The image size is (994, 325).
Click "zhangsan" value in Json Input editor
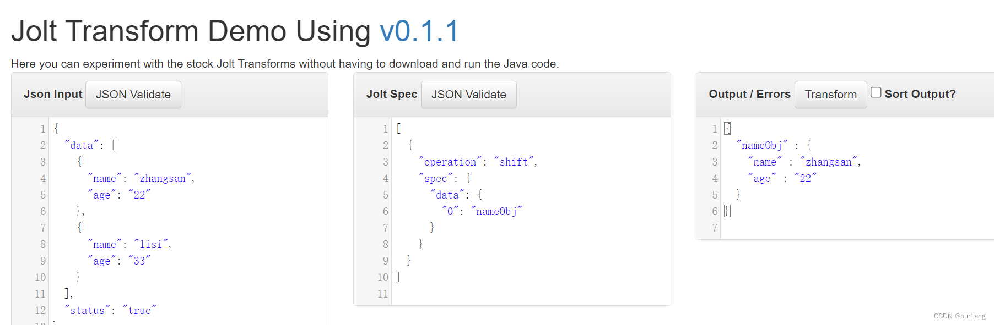tap(163, 178)
